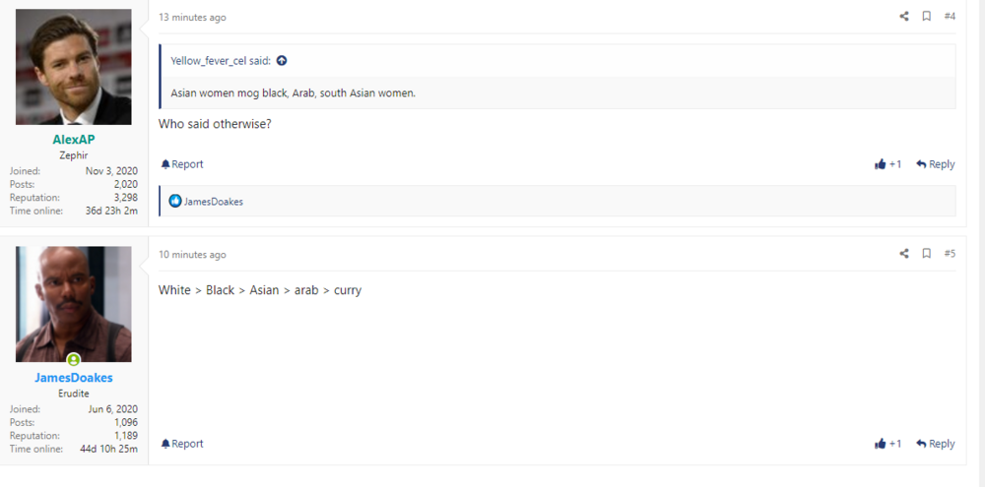
Task: Open the #4 post permalink
Action: click(950, 17)
